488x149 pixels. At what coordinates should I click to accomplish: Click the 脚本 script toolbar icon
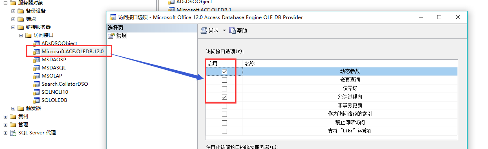pyautogui.click(x=204, y=30)
